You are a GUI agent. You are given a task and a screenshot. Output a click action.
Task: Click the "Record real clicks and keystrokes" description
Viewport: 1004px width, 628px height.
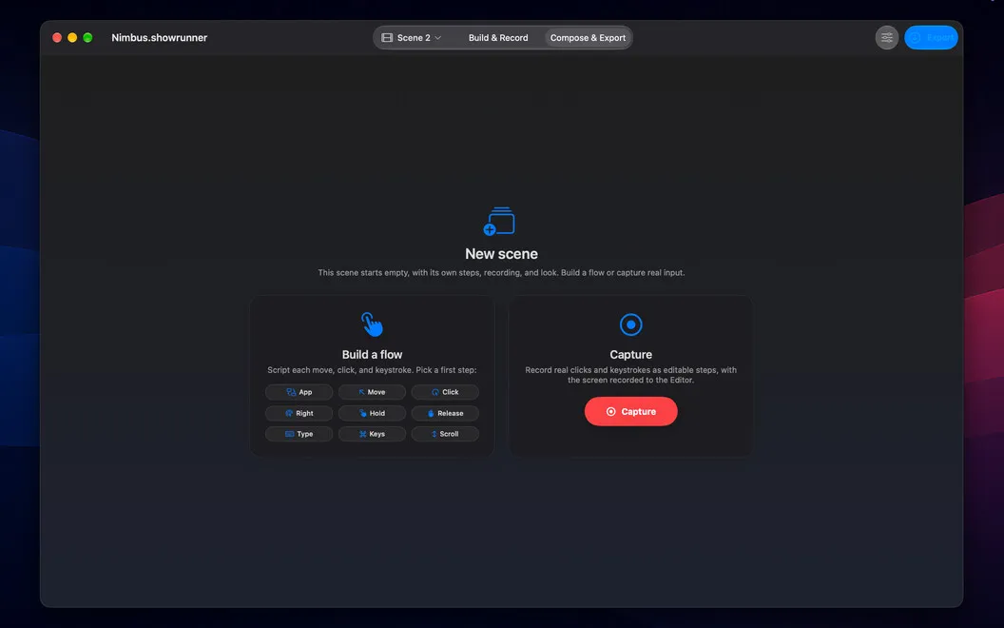[630, 375]
